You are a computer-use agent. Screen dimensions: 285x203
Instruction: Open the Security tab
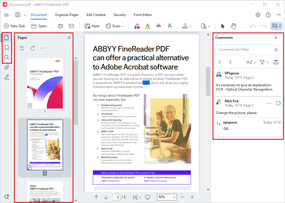120,15
